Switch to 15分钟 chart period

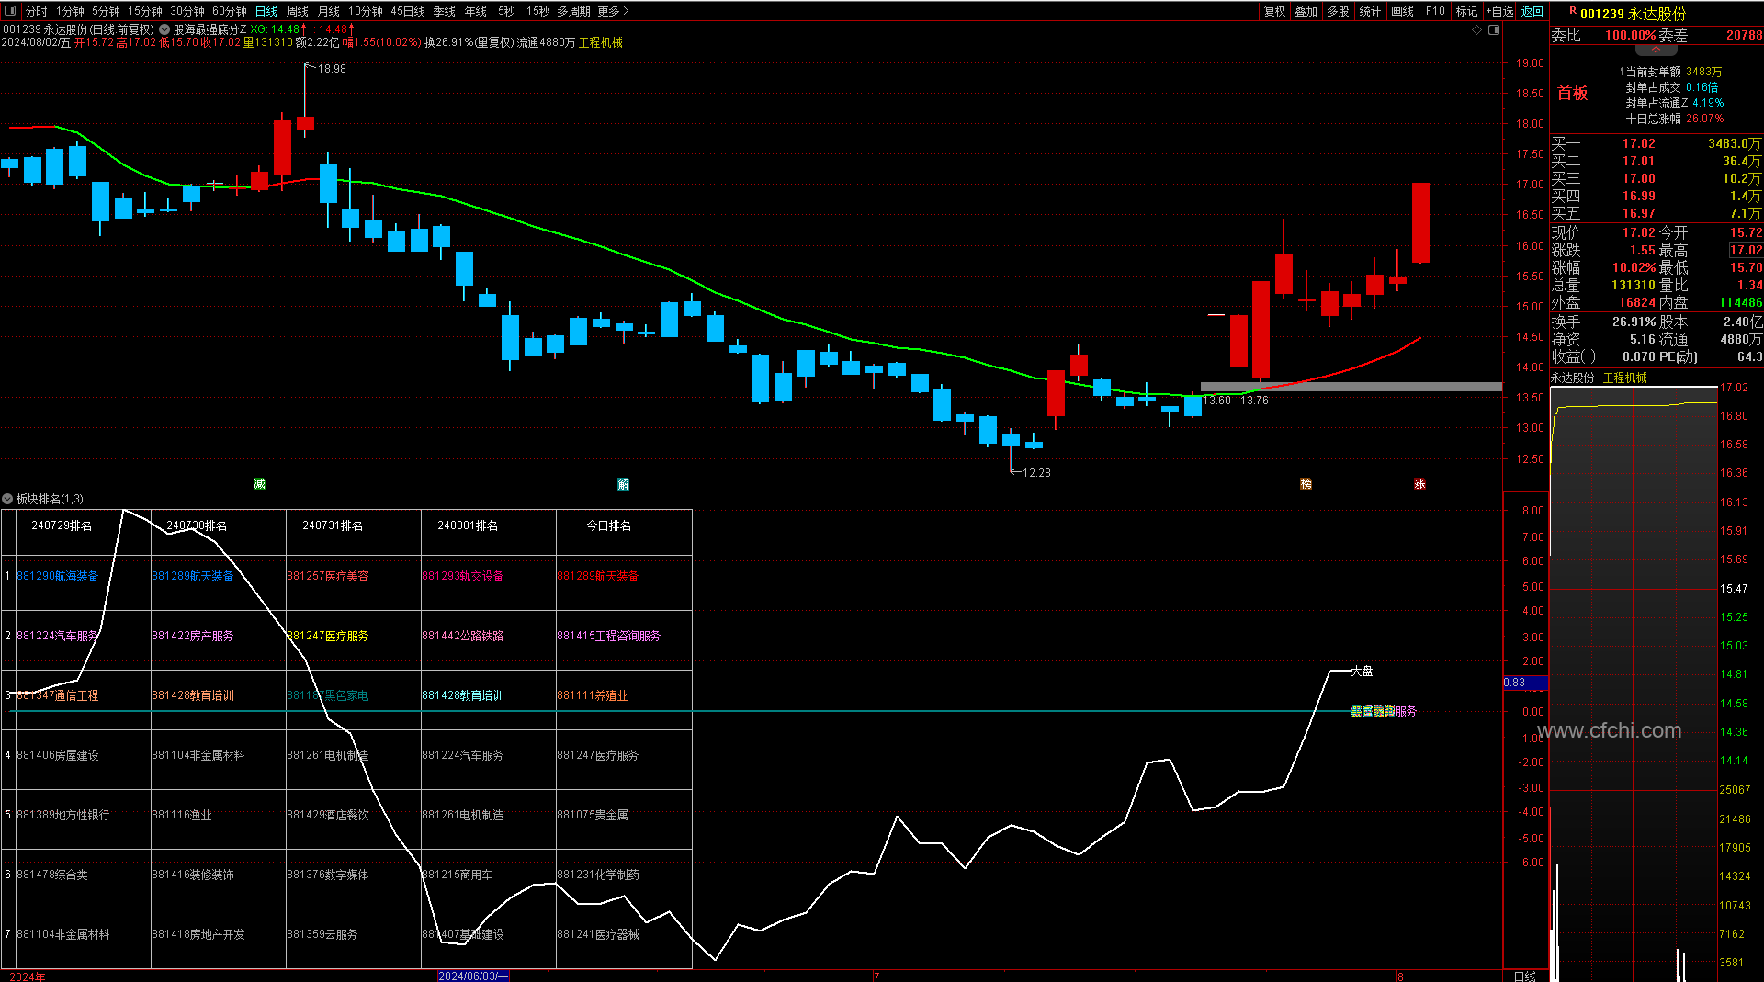144,11
